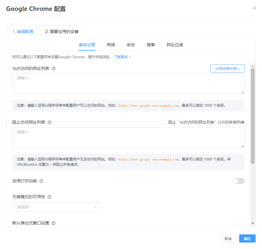Click help icon next to 无痕模式的可用性
This screenshot has width=262, height=249.
(x=49, y=197)
